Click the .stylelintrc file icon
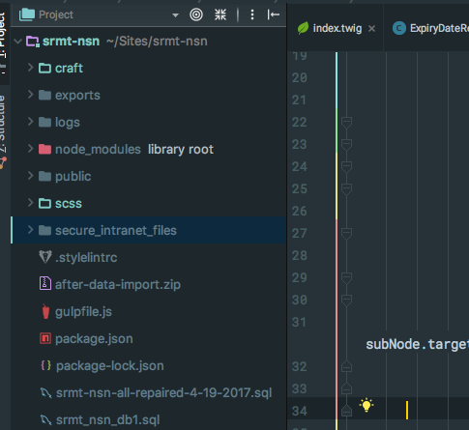Screen dimensions: 469x430 (45, 257)
